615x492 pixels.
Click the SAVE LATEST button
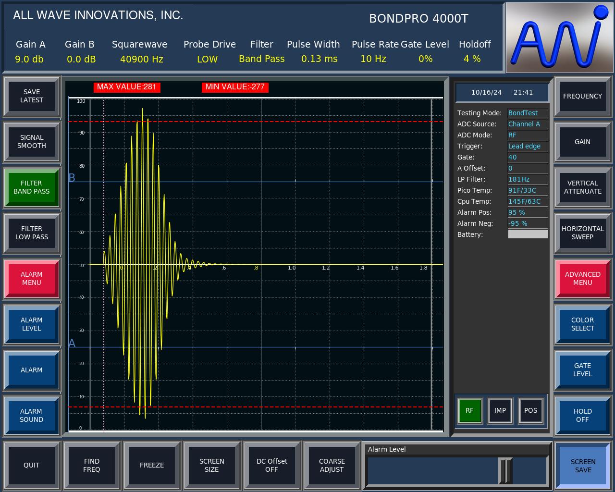click(x=32, y=96)
